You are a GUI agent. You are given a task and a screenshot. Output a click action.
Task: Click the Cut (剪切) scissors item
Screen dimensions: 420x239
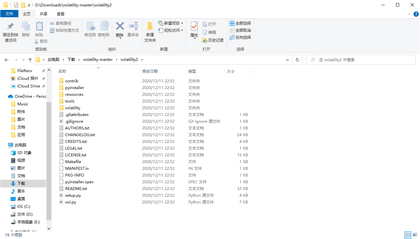[x=41, y=41]
